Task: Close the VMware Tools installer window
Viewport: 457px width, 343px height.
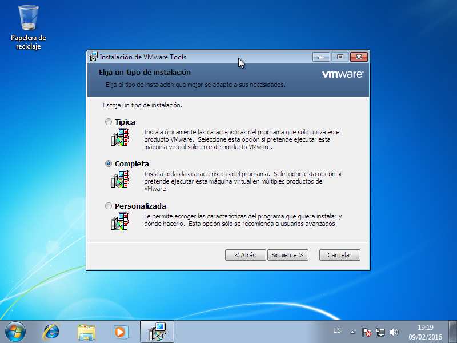Action: pos(359,57)
